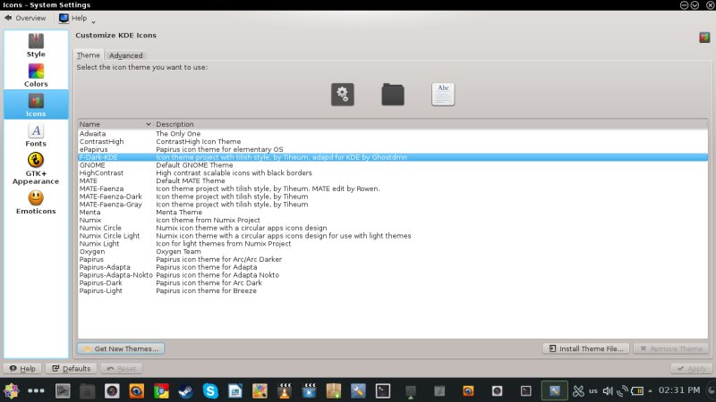
Task: Switch to the Advanced tab
Action: (125, 55)
